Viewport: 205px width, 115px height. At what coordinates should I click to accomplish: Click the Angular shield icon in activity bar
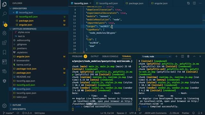(x=4, y=81)
